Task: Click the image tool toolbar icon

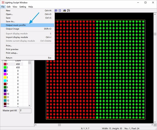Action: pos(68,10)
